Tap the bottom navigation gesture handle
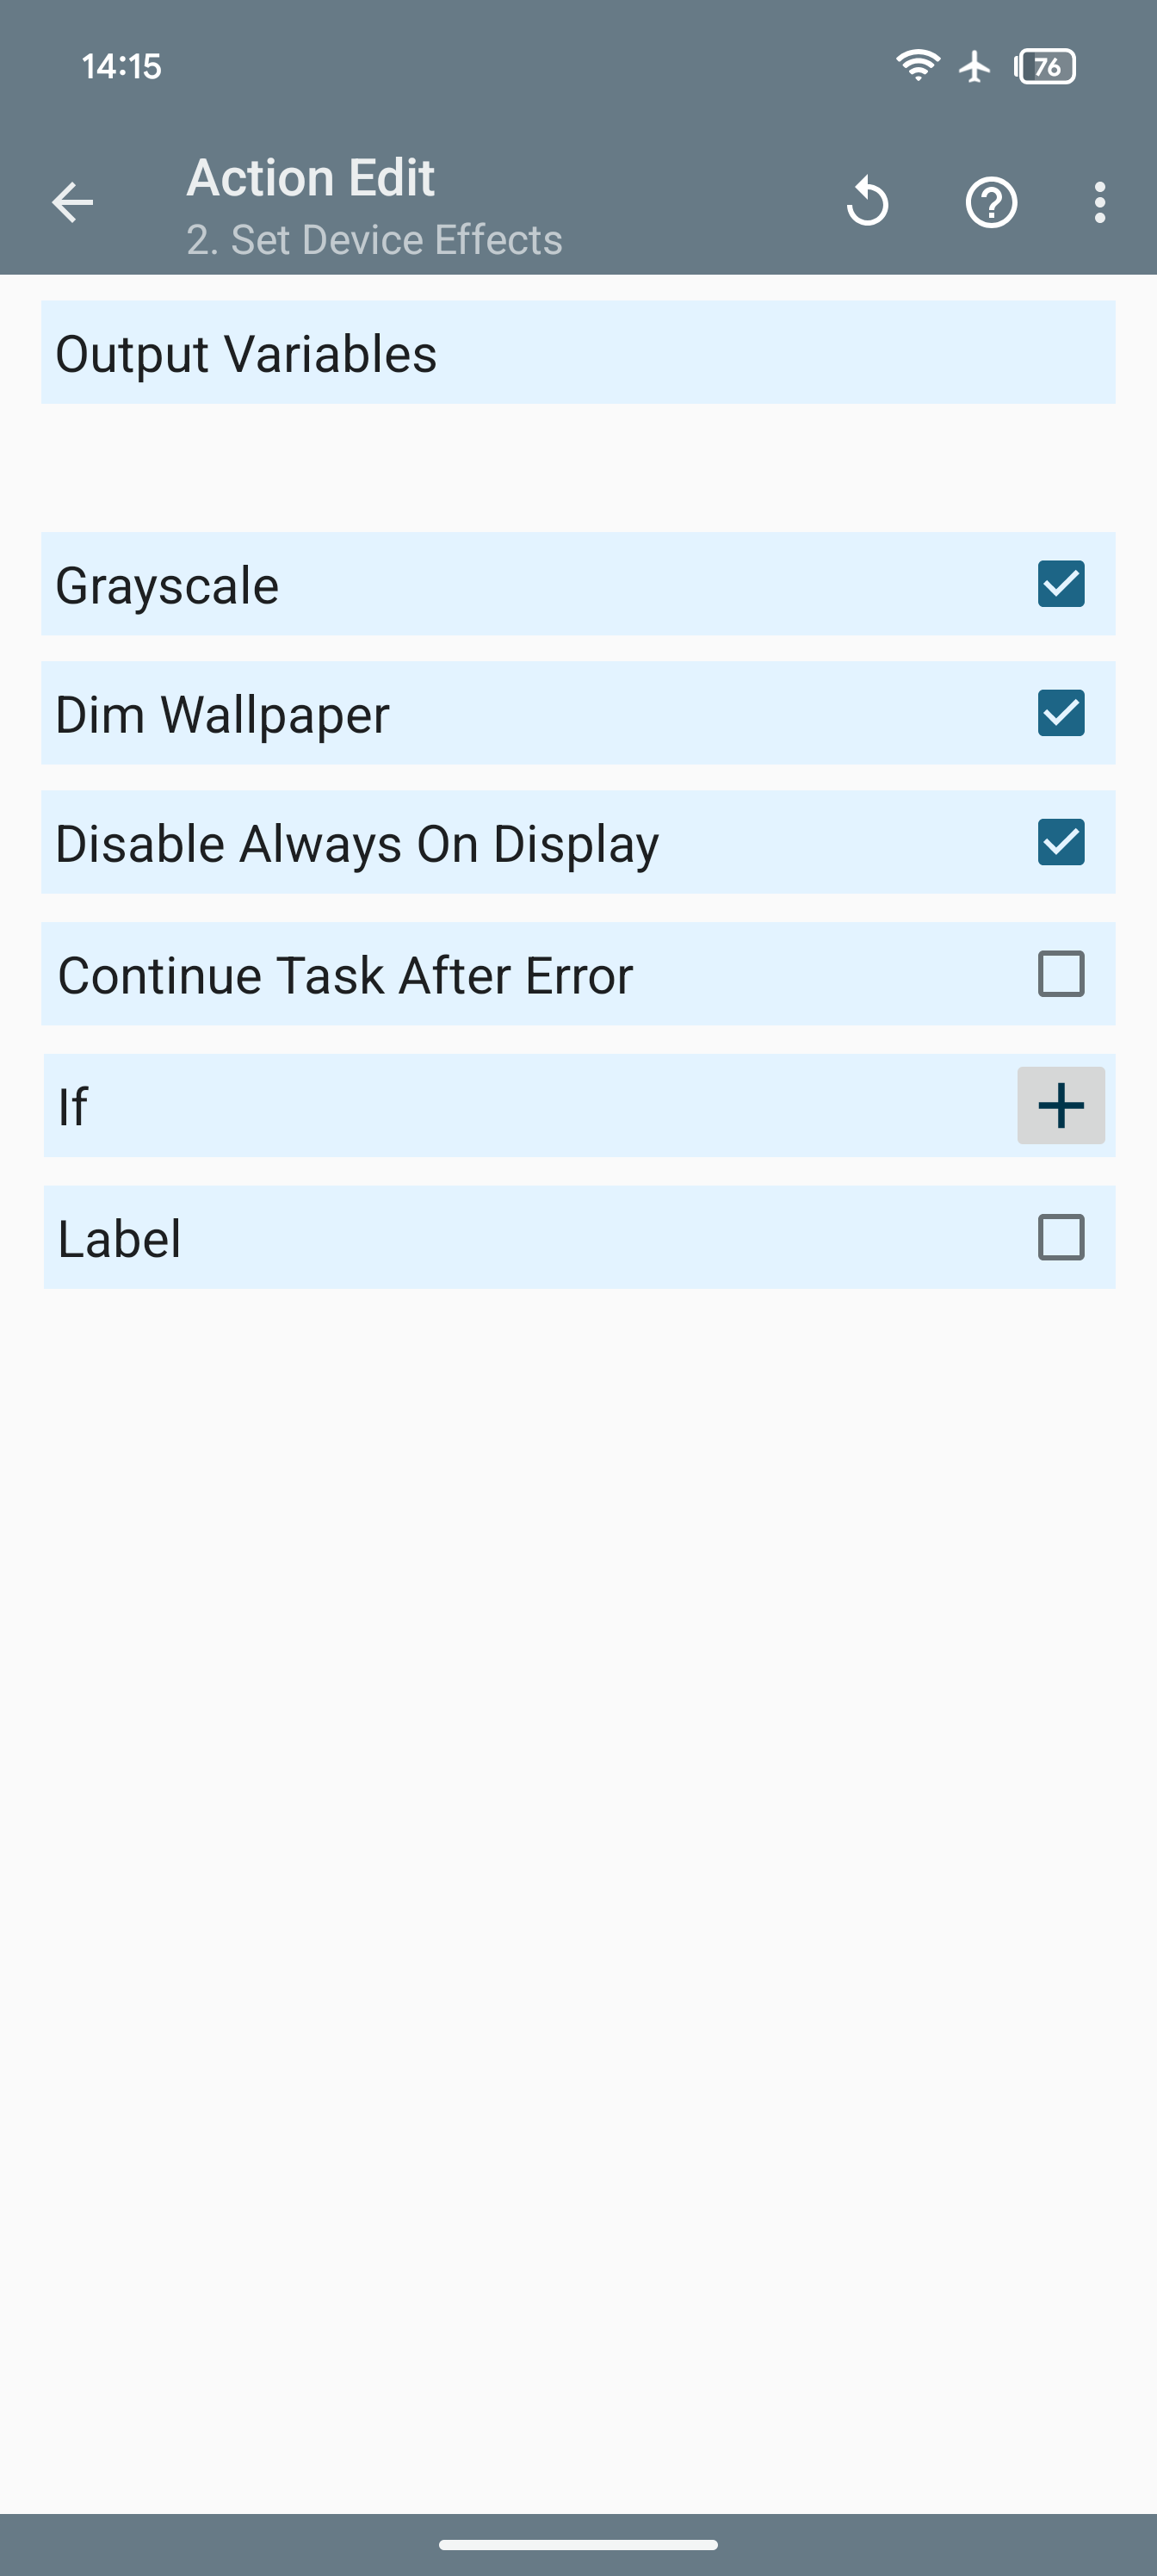Image resolution: width=1157 pixels, height=2576 pixels. 578,2545
